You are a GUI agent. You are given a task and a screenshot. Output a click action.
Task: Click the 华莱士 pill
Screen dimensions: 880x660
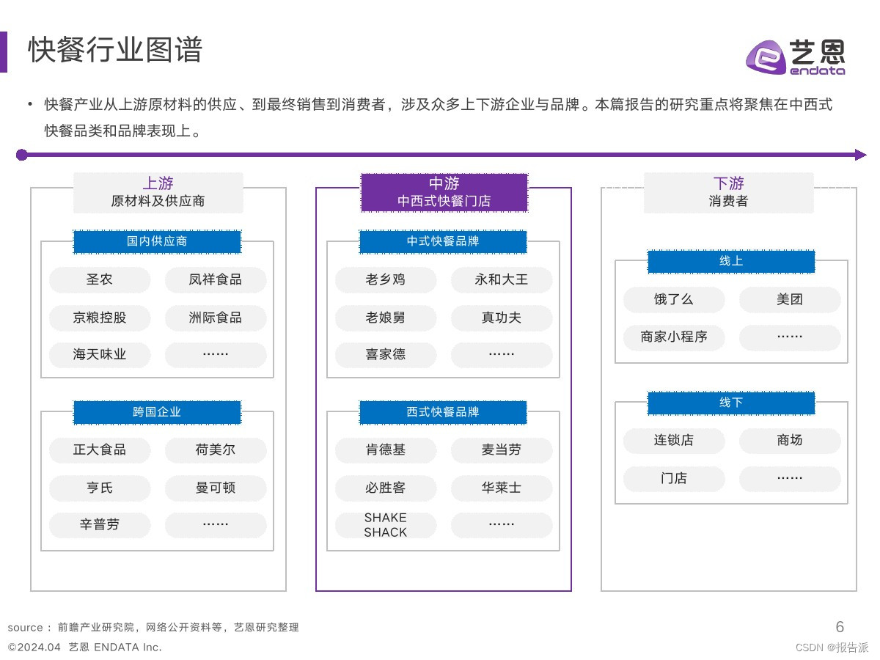click(502, 488)
